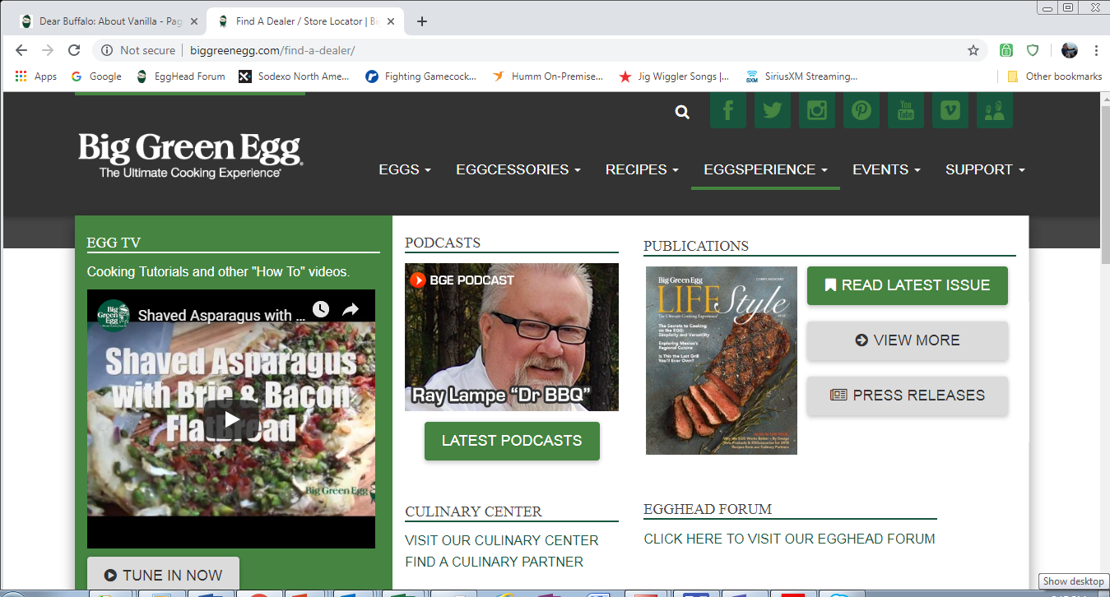This screenshot has height=597, width=1110.
Task: Open the Fighting Gamecock bookmark
Action: (x=421, y=76)
